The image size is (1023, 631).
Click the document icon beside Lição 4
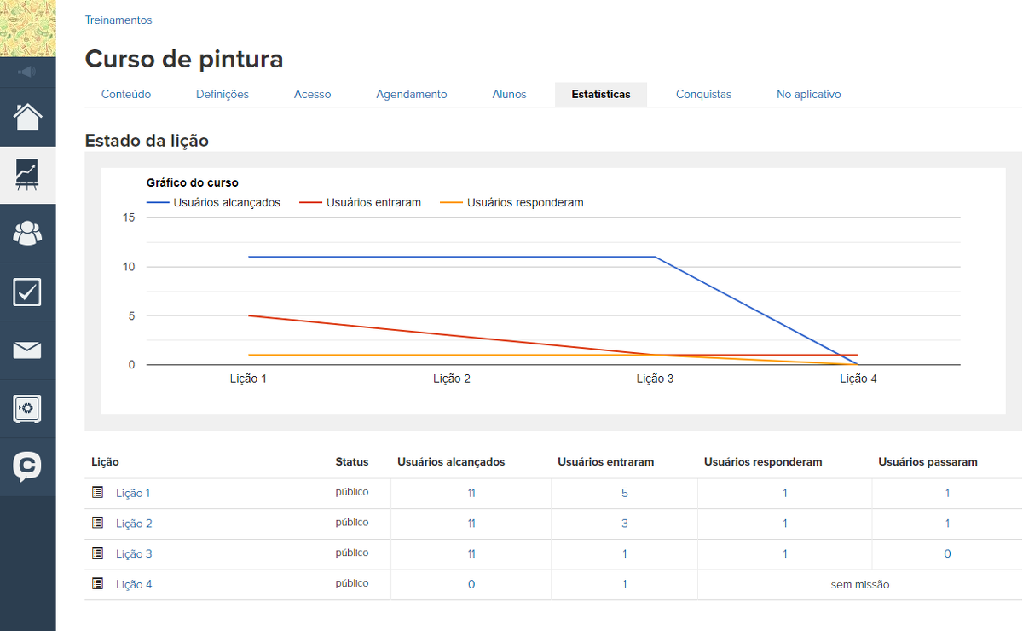(x=97, y=584)
